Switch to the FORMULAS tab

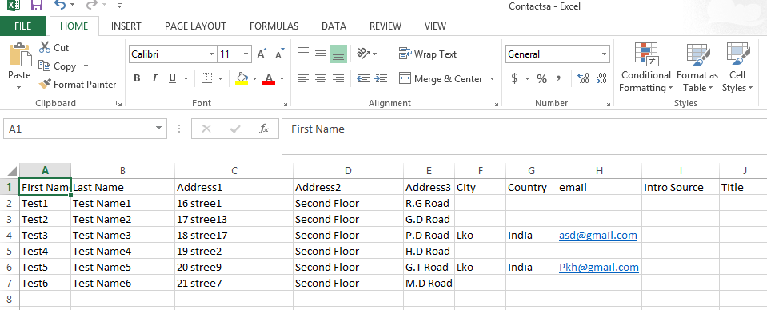(x=274, y=26)
